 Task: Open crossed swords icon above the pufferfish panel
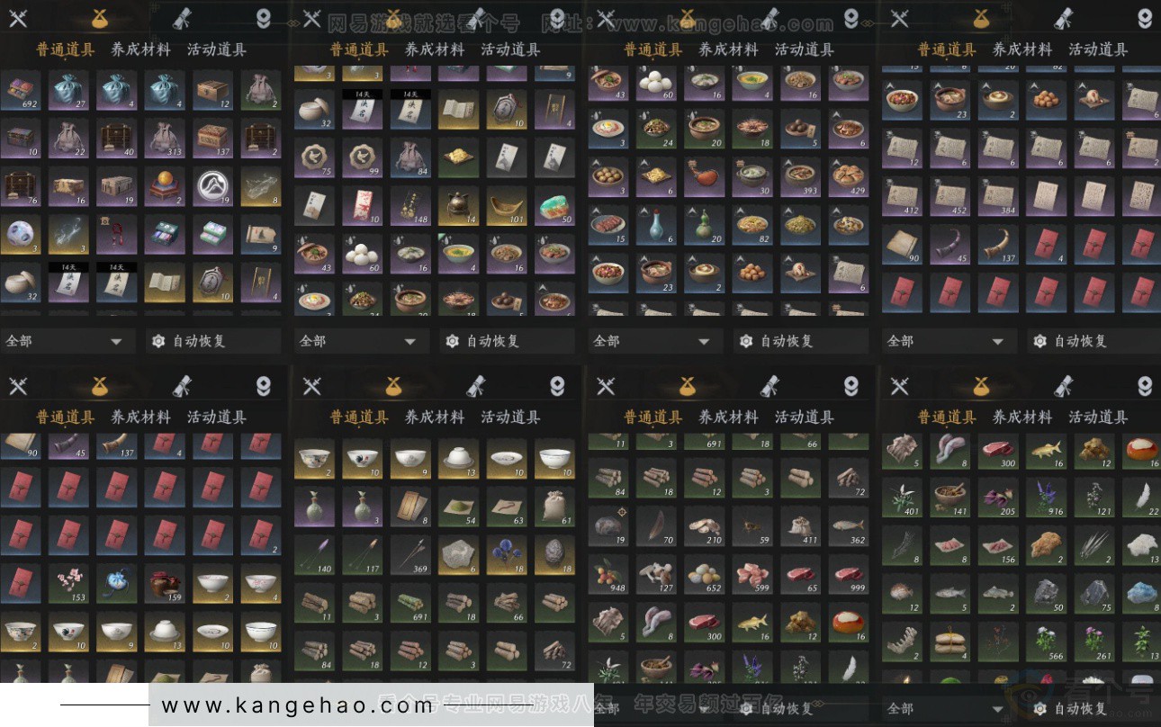point(899,386)
